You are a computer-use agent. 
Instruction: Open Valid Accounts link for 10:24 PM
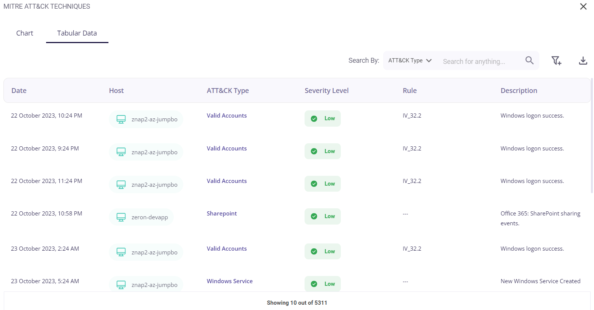click(227, 116)
